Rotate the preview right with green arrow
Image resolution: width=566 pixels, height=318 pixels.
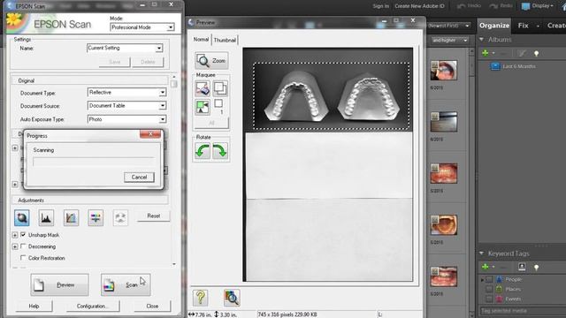pyautogui.click(x=220, y=151)
